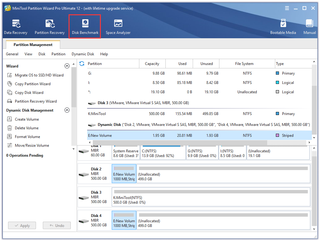Click the Apply button

(22, 225)
